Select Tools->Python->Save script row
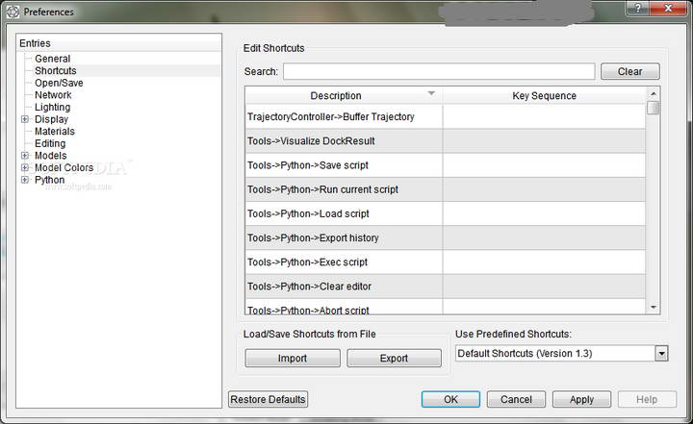The height and width of the screenshot is (424, 693). click(445, 165)
